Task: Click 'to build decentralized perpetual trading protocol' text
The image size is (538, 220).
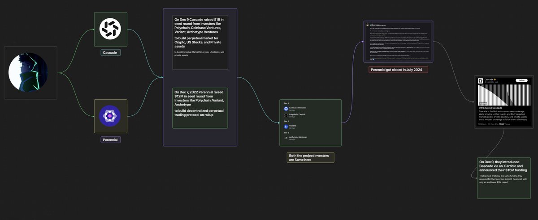Action: click(x=199, y=112)
